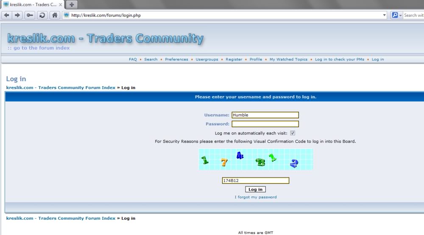Open Profile in the forum menu

[x=256, y=59]
